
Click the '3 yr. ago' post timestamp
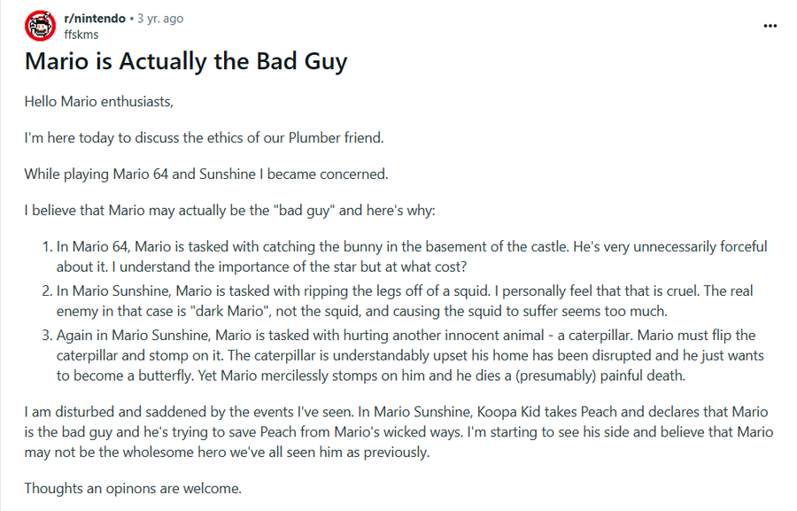point(160,19)
